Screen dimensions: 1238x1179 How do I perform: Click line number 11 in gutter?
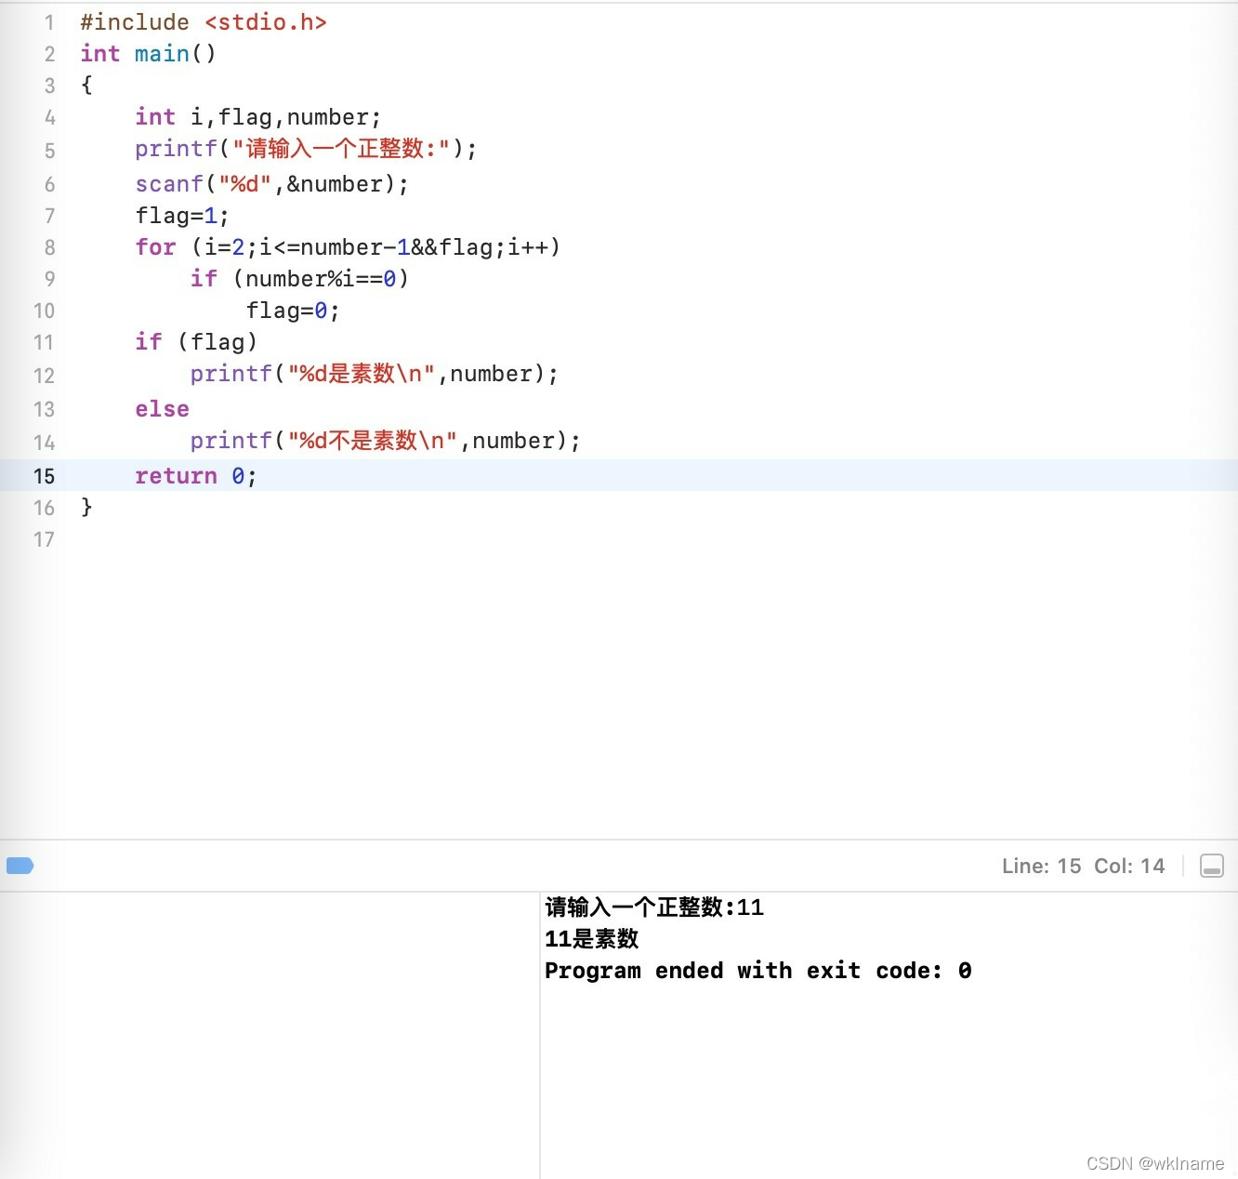pyautogui.click(x=44, y=342)
